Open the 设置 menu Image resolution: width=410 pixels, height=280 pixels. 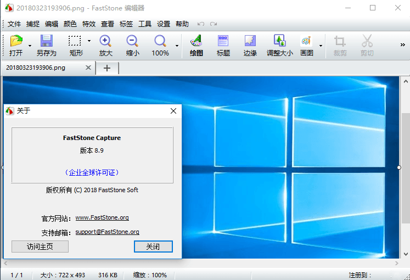[164, 24]
